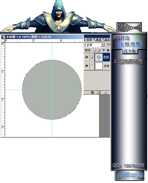Select the 图层 1 layer thumbnail
Image resolution: width=148 pixels, height=183 pixels.
coord(99,57)
